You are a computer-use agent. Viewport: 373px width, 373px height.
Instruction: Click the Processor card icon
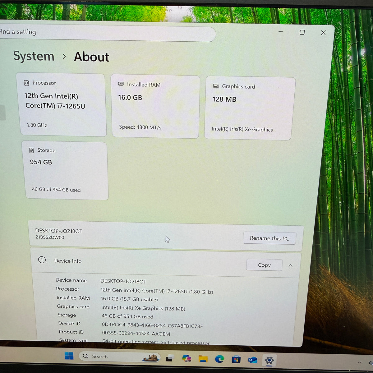click(26, 83)
